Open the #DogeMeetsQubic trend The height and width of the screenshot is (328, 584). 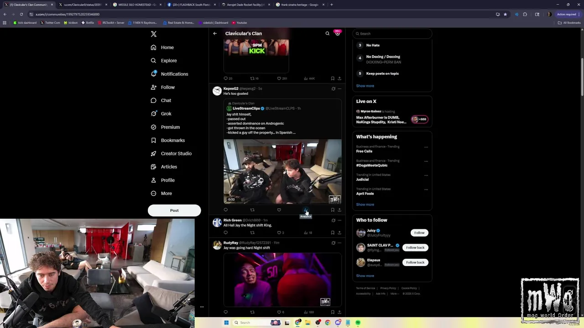pos(372,165)
